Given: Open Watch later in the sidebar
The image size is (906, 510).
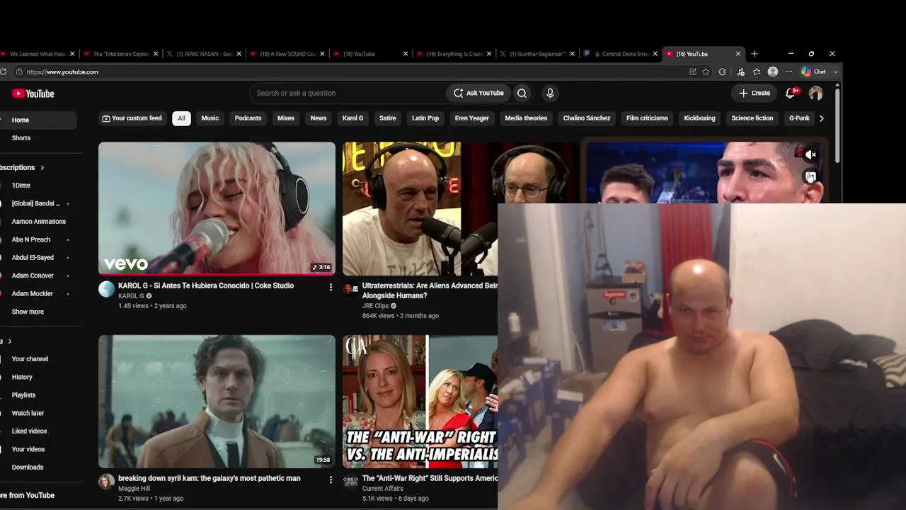Looking at the screenshot, I should click(38, 413).
